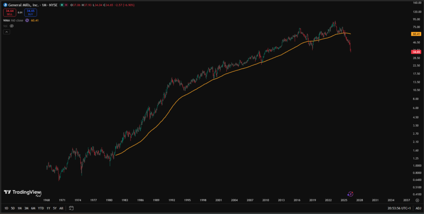424x214 pixels.
Task: Select the 1M time range
Action: click(20, 208)
